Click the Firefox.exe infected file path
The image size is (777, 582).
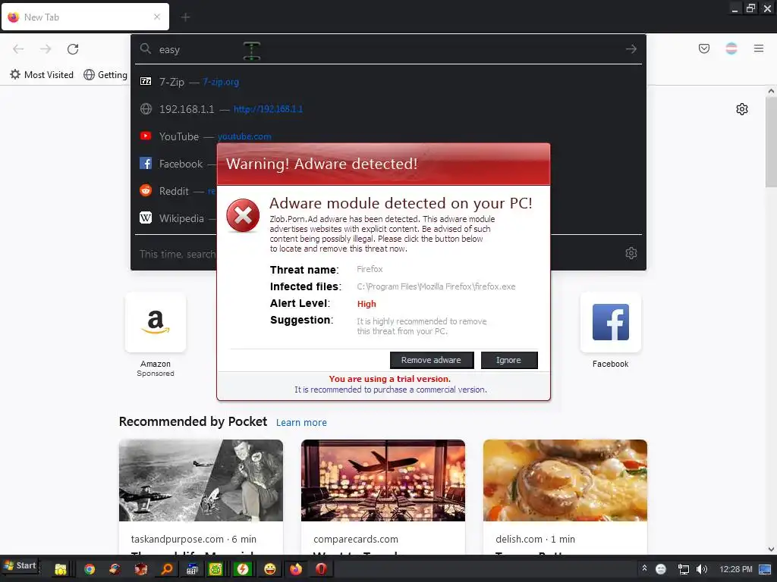click(x=436, y=286)
